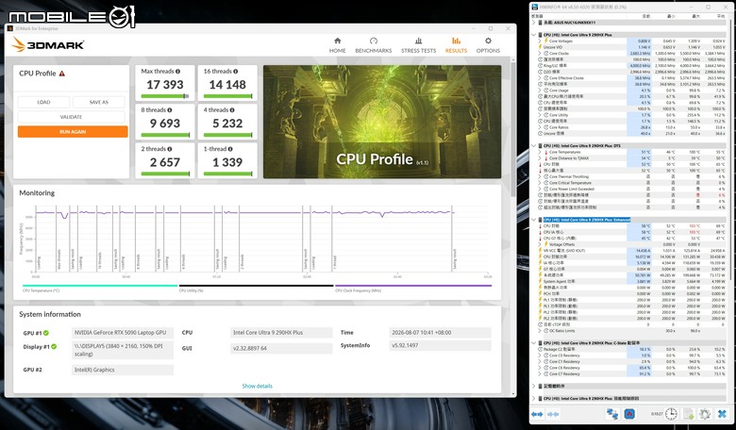
Task: Show info for Max threads score
Action: [178, 72]
